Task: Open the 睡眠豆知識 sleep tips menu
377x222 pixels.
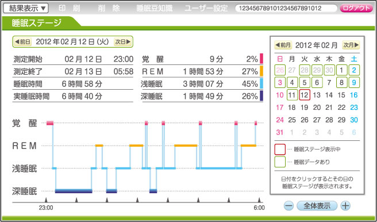Action: point(155,8)
